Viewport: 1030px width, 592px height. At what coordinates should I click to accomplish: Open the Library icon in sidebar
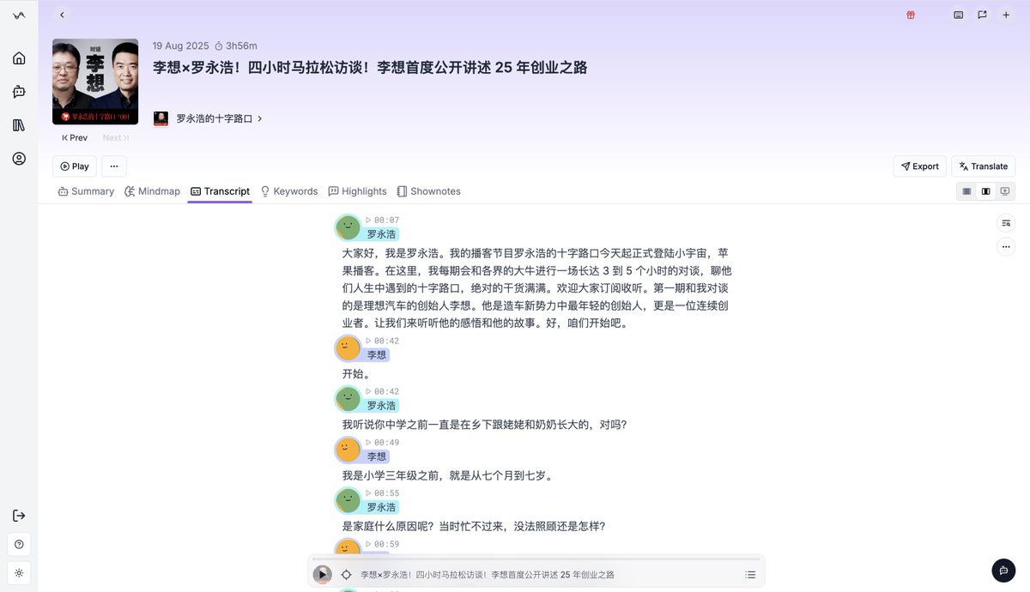(x=19, y=125)
